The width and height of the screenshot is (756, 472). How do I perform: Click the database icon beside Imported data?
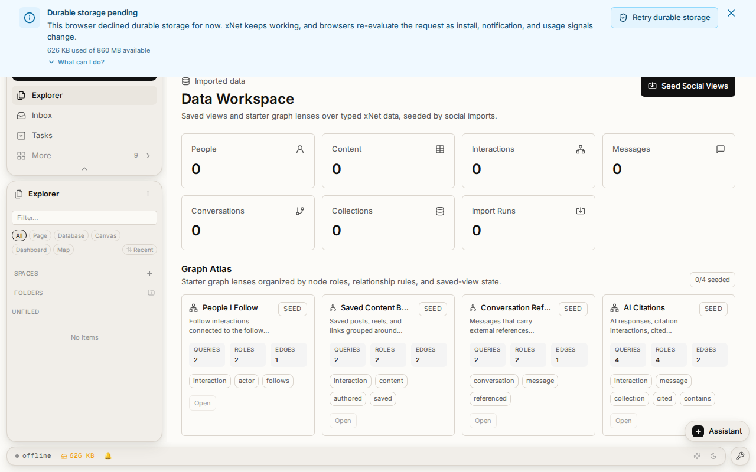click(x=185, y=81)
